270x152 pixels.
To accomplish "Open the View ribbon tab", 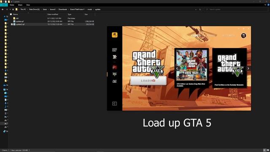I will click(28, 5).
